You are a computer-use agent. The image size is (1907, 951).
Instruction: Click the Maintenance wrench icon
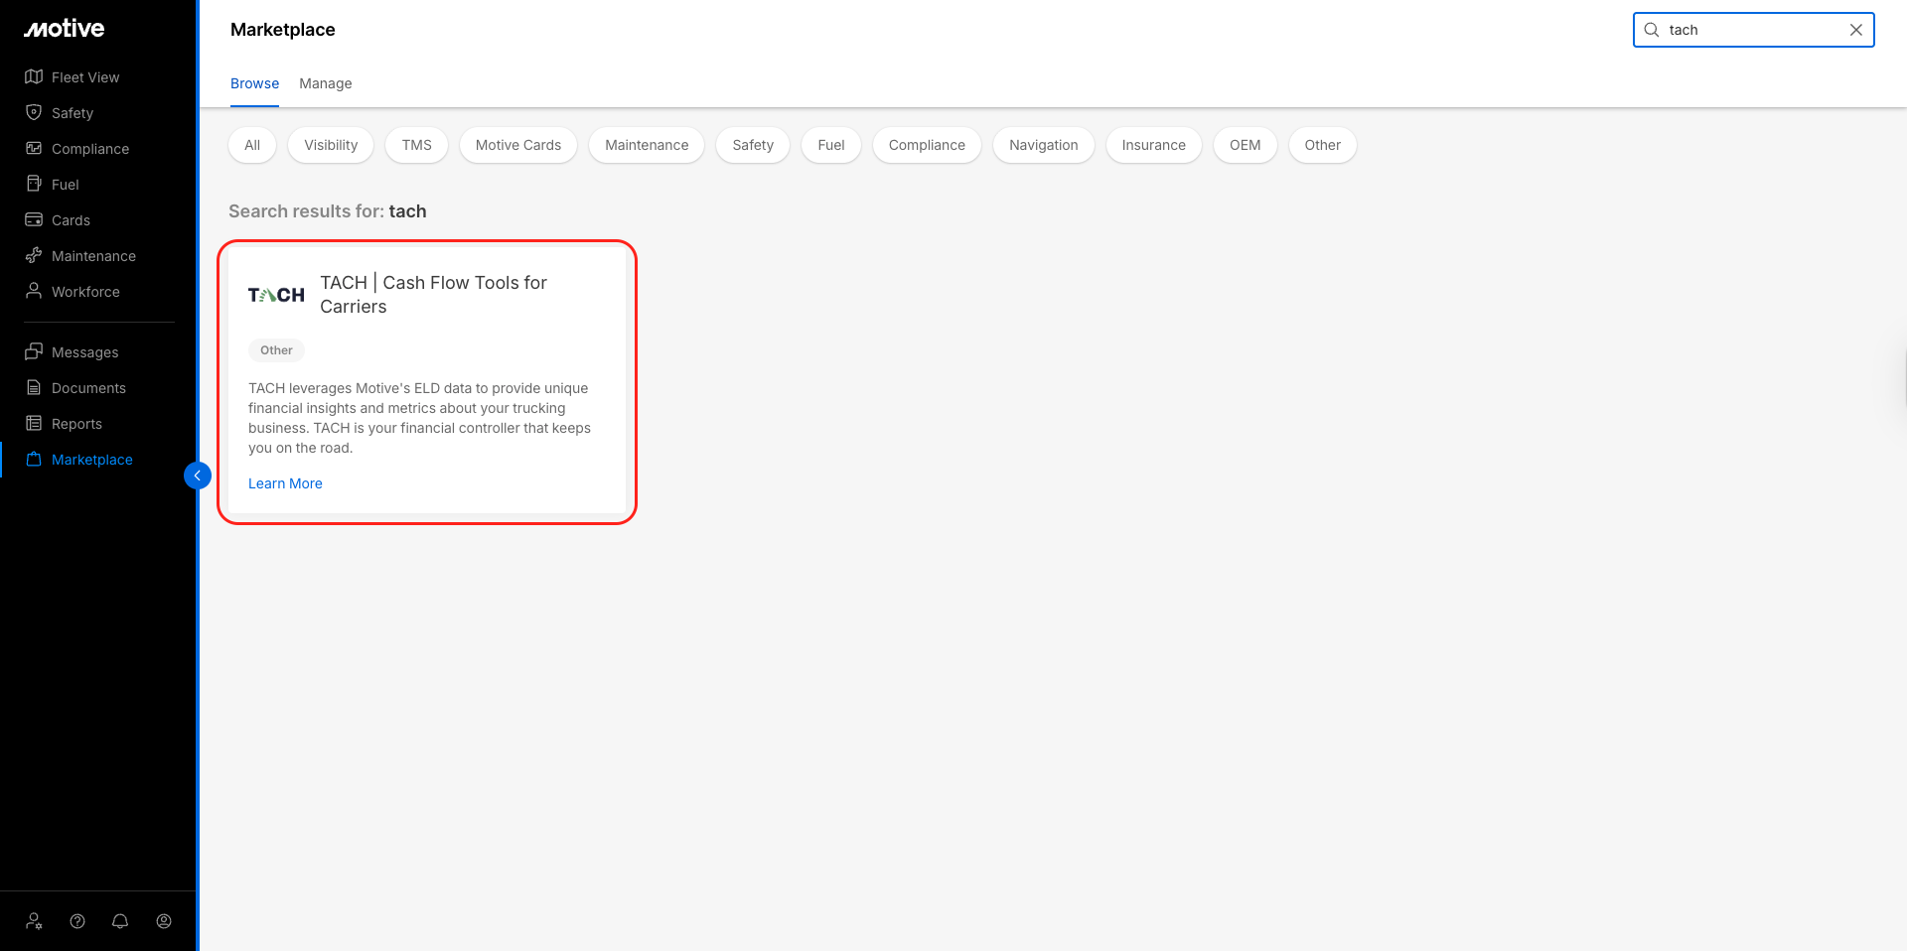click(x=34, y=255)
